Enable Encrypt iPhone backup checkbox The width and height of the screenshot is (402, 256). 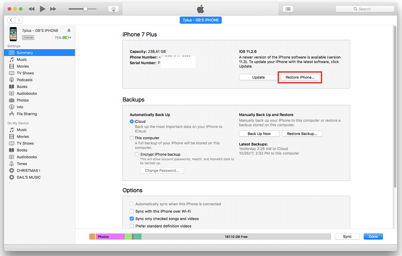click(x=137, y=155)
